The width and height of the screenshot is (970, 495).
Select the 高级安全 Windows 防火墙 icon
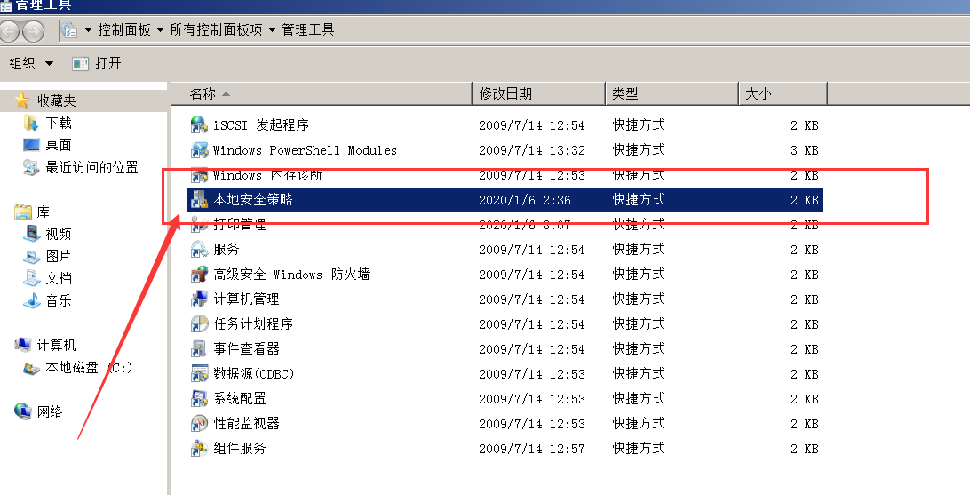pyautogui.click(x=199, y=274)
